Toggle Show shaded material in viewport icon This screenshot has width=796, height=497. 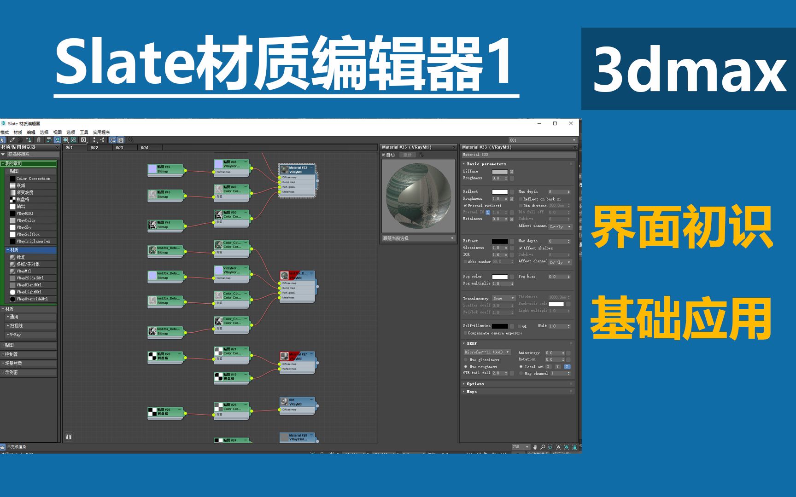65,140
